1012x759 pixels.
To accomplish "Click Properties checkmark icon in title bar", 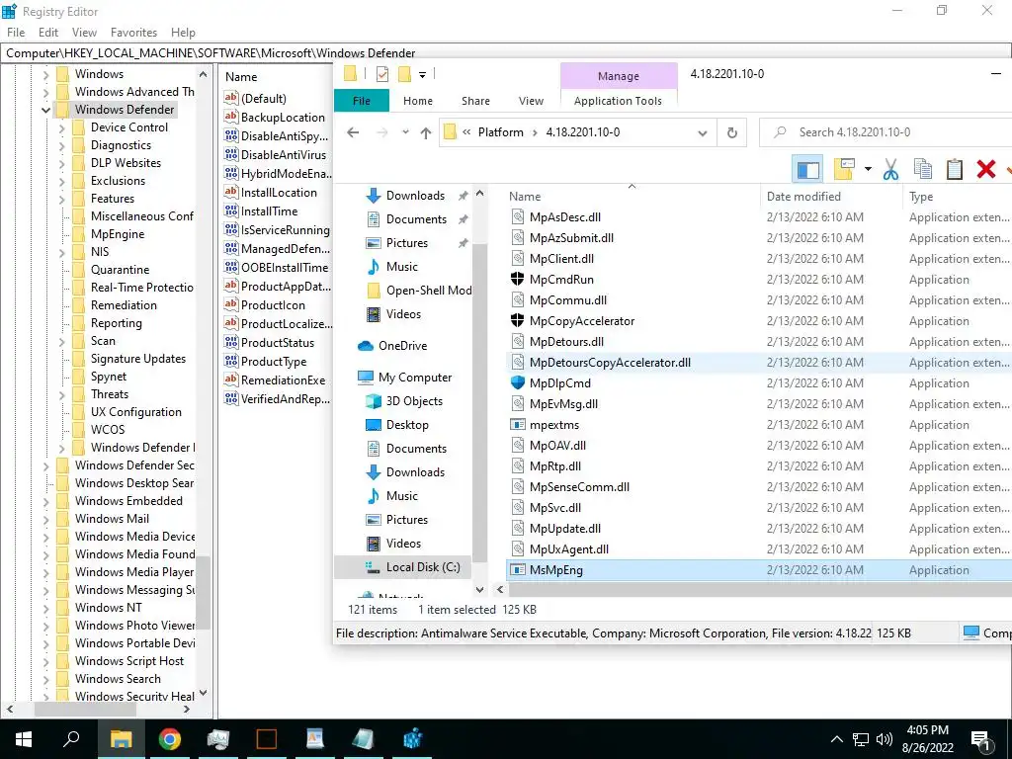I will [382, 74].
